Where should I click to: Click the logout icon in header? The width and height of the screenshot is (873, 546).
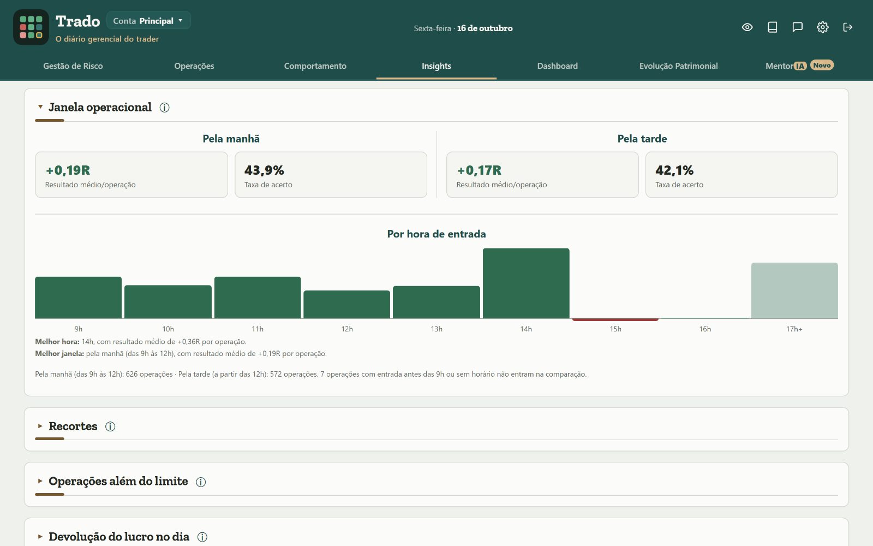coord(848,27)
